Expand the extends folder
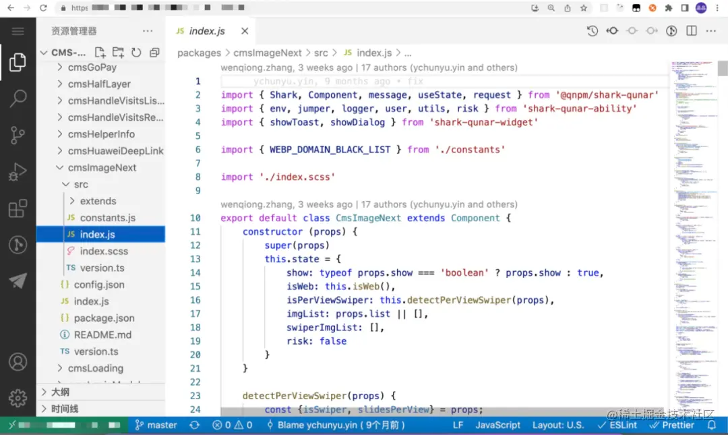The image size is (728, 435). point(100,201)
